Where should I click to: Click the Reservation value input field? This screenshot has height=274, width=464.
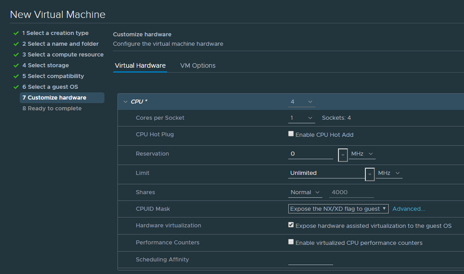pos(310,154)
